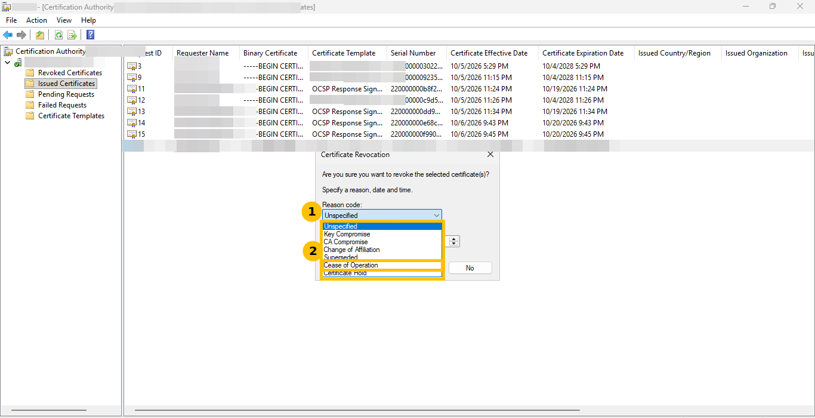Click certificate icon for Request ID 3
The width and height of the screenshot is (815, 418).
132,66
